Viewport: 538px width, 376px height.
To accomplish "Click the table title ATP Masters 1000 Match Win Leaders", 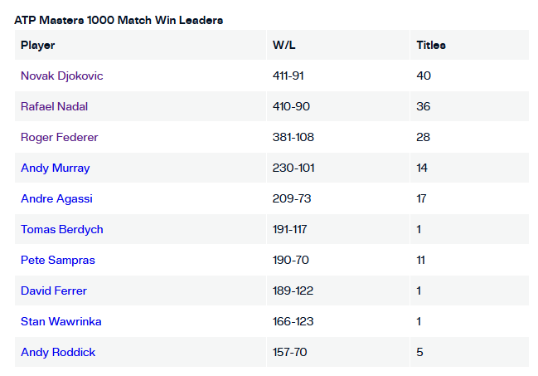I will 119,20.
